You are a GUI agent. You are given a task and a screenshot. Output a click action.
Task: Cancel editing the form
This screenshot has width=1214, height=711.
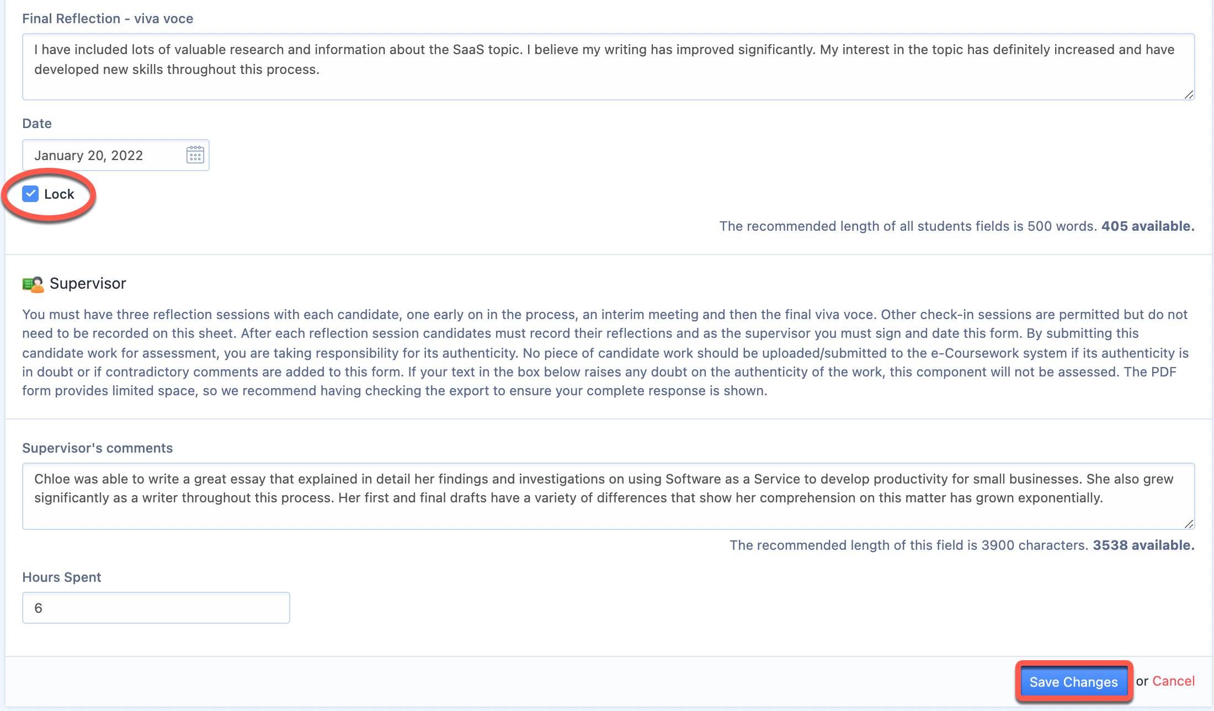tap(1174, 681)
